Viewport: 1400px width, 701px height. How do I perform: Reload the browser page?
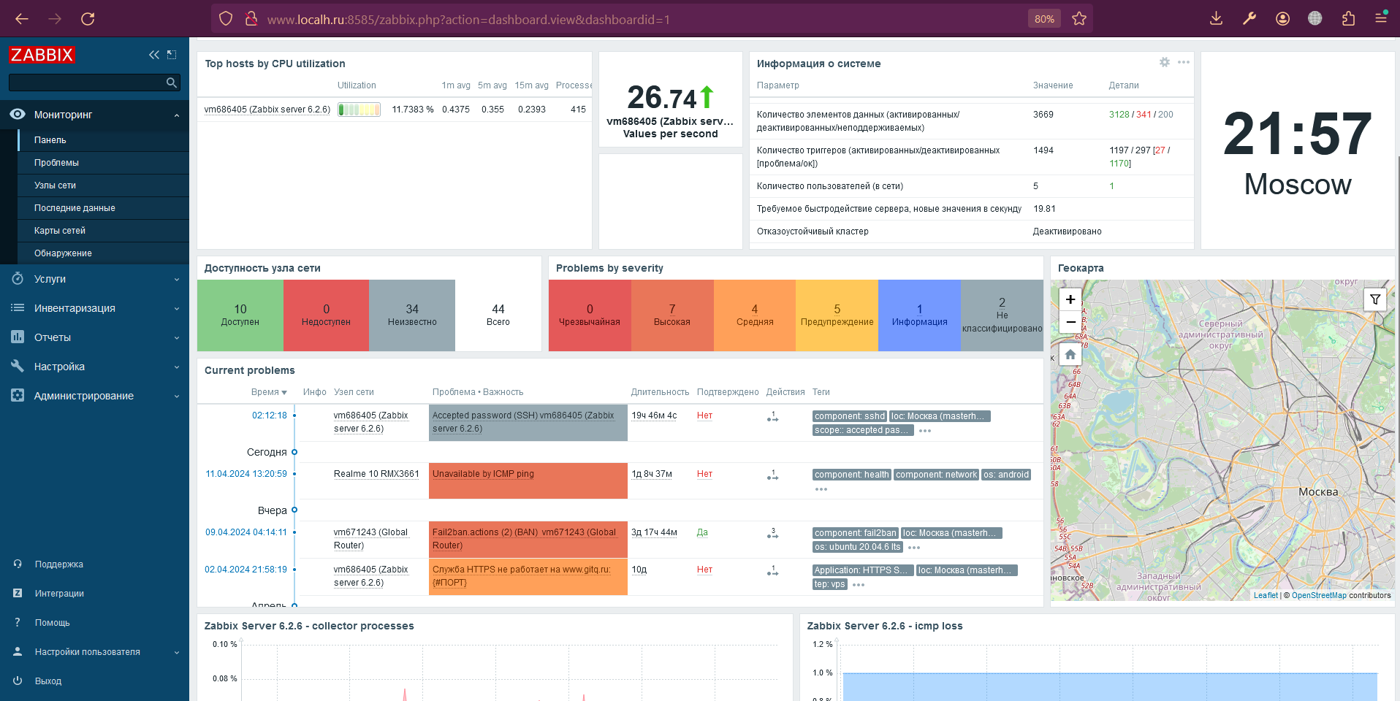point(88,19)
